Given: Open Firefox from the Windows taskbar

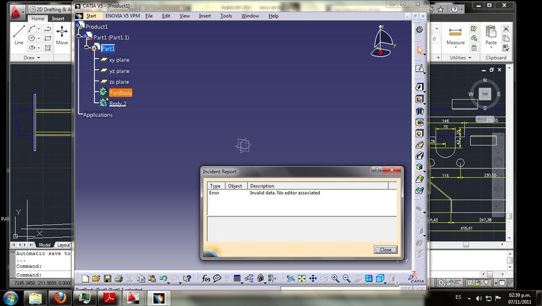Looking at the screenshot, I should 58,297.
